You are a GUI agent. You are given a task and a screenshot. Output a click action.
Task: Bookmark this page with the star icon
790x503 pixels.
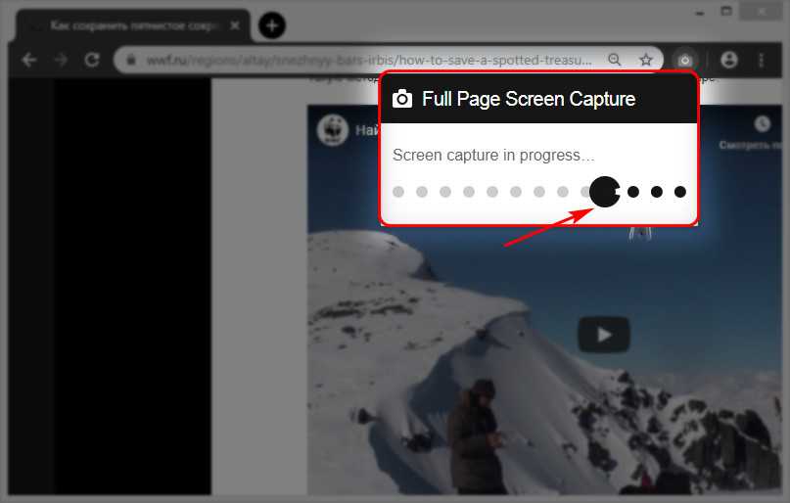646,60
